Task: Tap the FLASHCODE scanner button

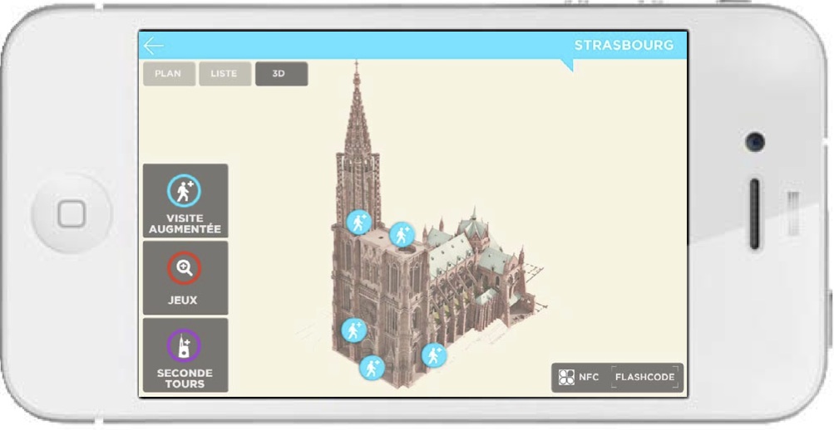Action: pyautogui.click(x=644, y=378)
